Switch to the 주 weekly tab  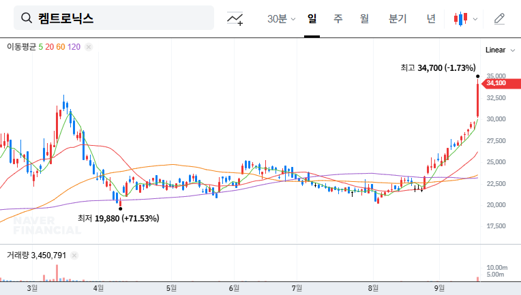click(338, 18)
